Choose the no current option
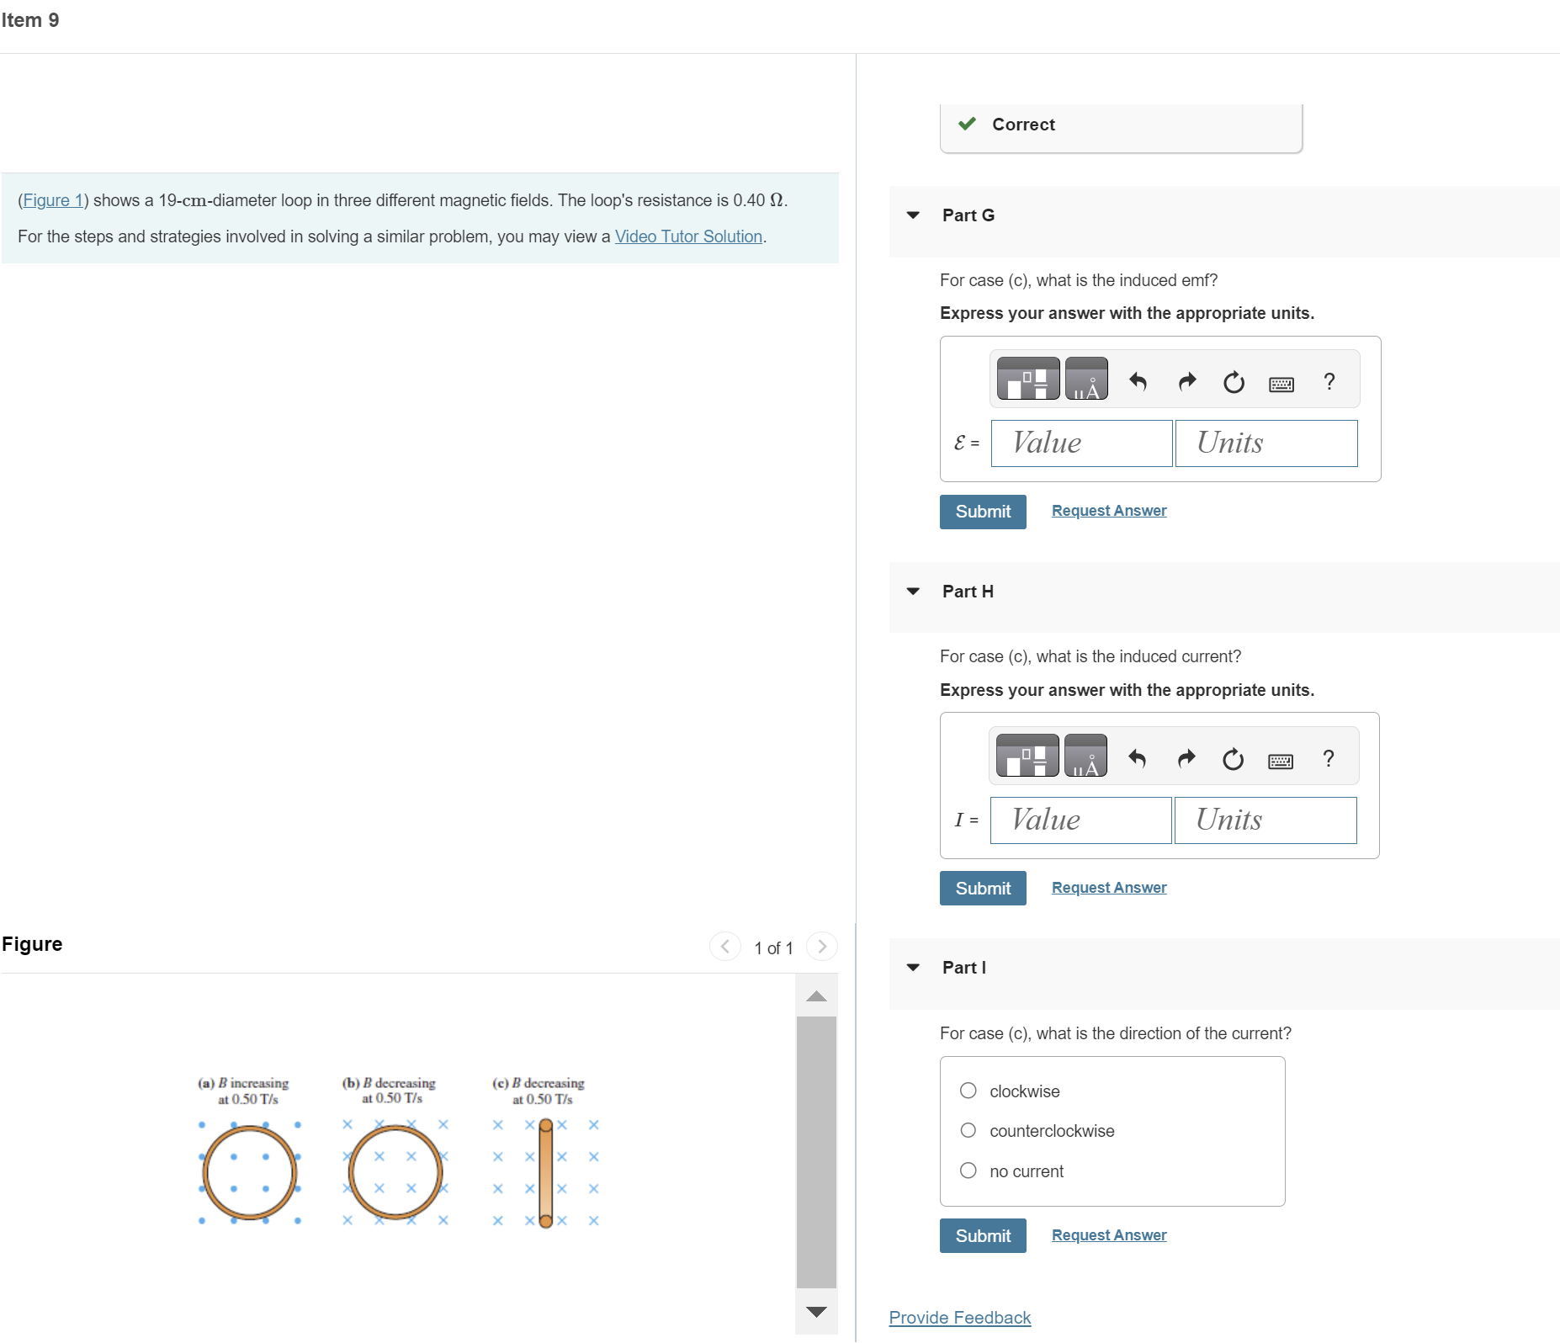 click(968, 1170)
